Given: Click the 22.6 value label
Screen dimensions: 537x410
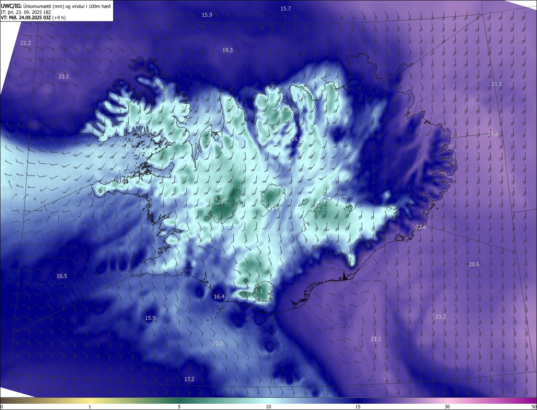Looking at the screenshot, I should pyautogui.click(x=421, y=227).
